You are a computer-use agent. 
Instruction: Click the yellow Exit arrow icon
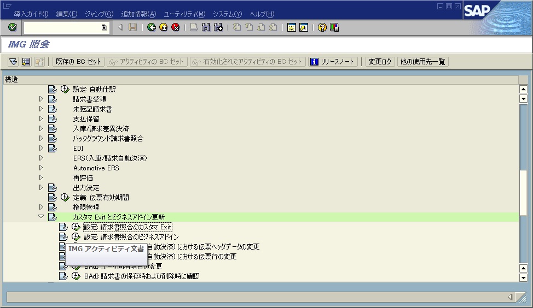click(x=163, y=27)
